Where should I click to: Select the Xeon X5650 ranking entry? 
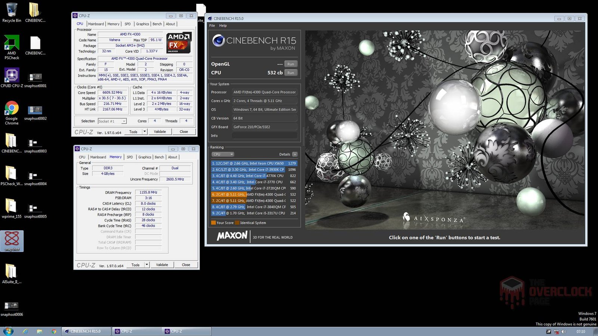[x=254, y=164]
